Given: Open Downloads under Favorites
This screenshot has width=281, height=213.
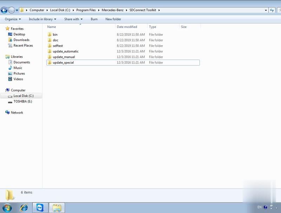Looking at the screenshot, I should point(21,40).
